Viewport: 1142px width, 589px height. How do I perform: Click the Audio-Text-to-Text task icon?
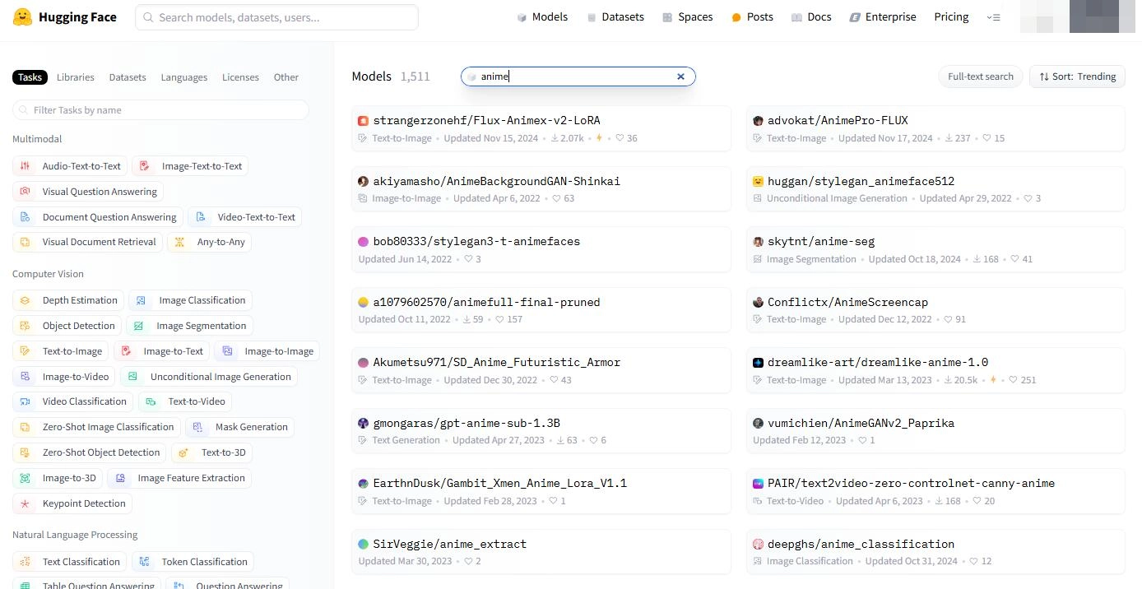[x=25, y=166]
